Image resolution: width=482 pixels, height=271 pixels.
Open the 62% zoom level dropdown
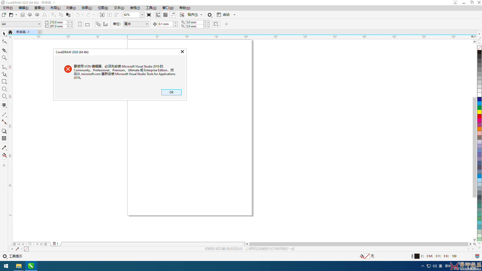pyautogui.click(x=142, y=15)
